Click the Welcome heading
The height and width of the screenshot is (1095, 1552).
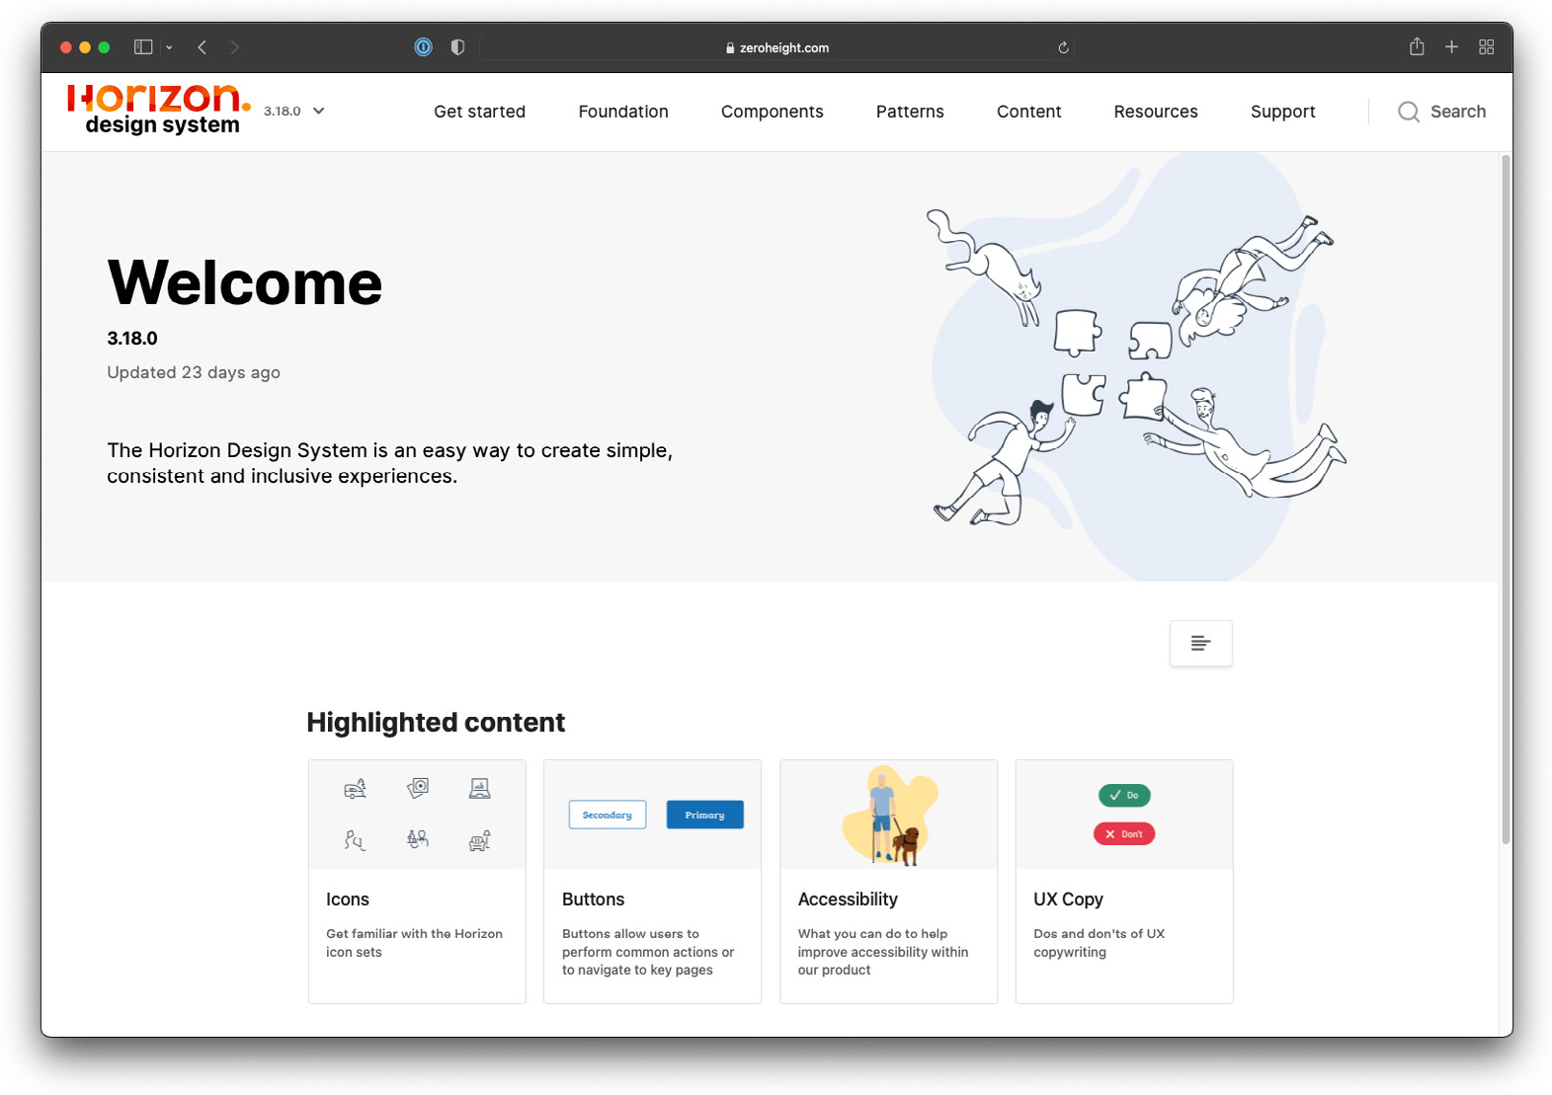coord(245,282)
